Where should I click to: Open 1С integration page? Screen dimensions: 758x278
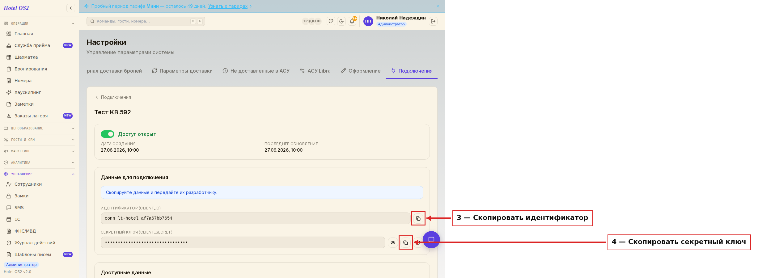39,219
